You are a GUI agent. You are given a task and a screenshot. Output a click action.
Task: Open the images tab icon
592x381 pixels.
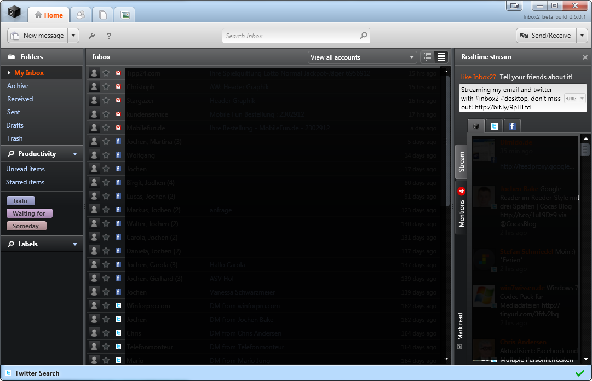[125, 15]
